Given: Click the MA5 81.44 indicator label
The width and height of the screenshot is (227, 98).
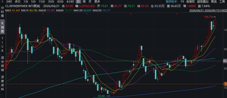Looking at the screenshot, I should [13, 11].
